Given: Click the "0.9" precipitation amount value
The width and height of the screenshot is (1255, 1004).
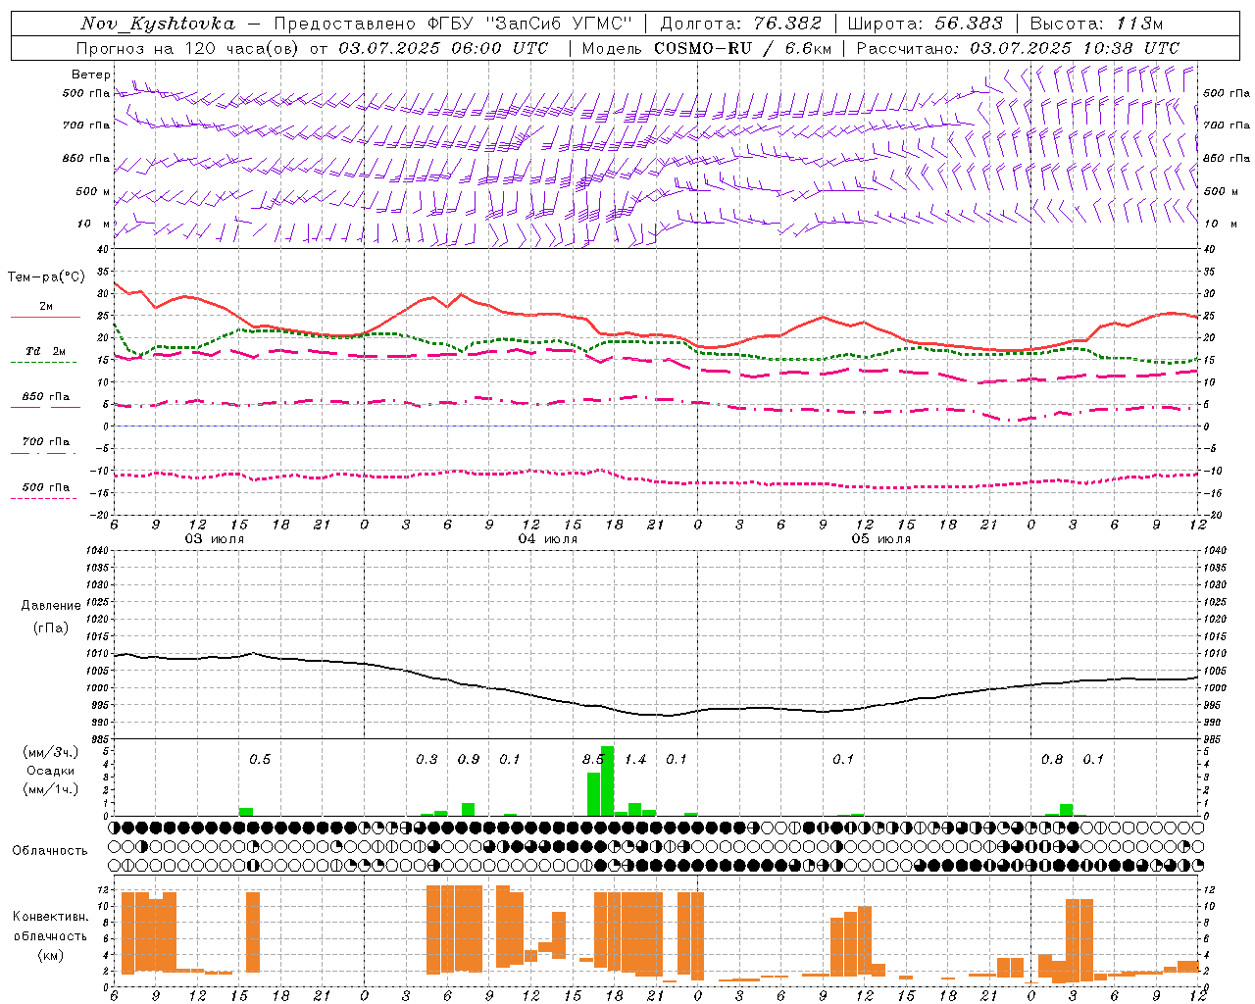Looking at the screenshot, I should point(469,760).
